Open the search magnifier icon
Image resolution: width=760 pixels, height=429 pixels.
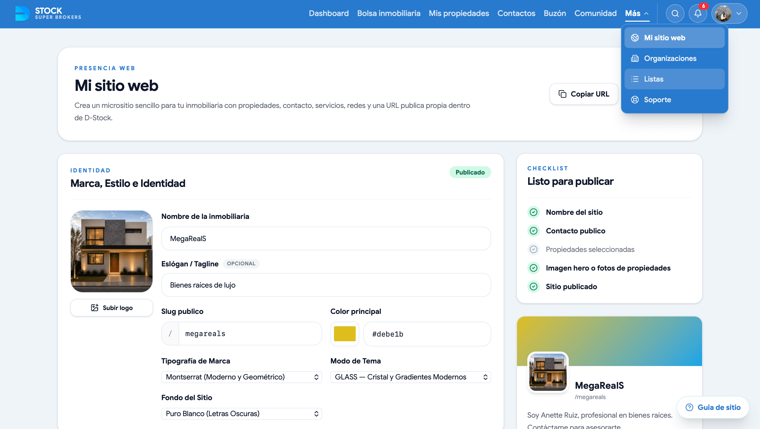pyautogui.click(x=675, y=14)
